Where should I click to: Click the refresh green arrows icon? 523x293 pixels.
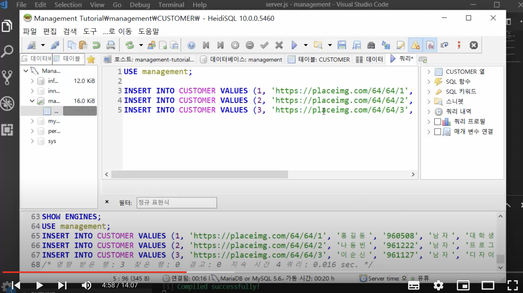(x=130, y=45)
